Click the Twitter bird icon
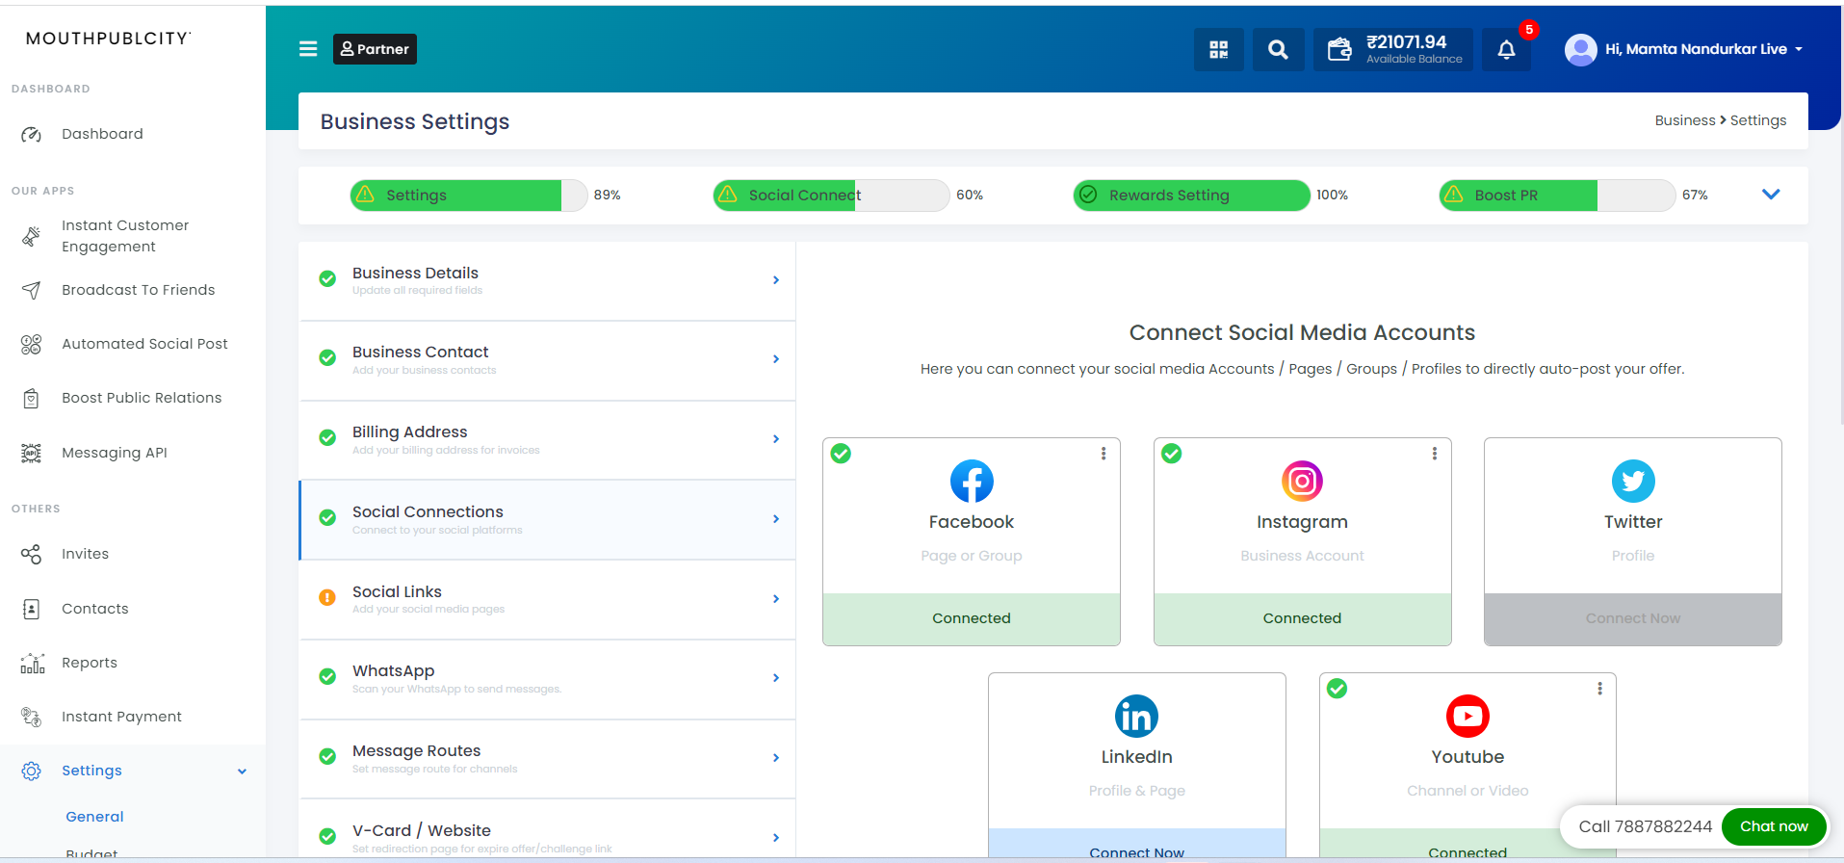Viewport: 1844px width, 863px height. click(1633, 481)
